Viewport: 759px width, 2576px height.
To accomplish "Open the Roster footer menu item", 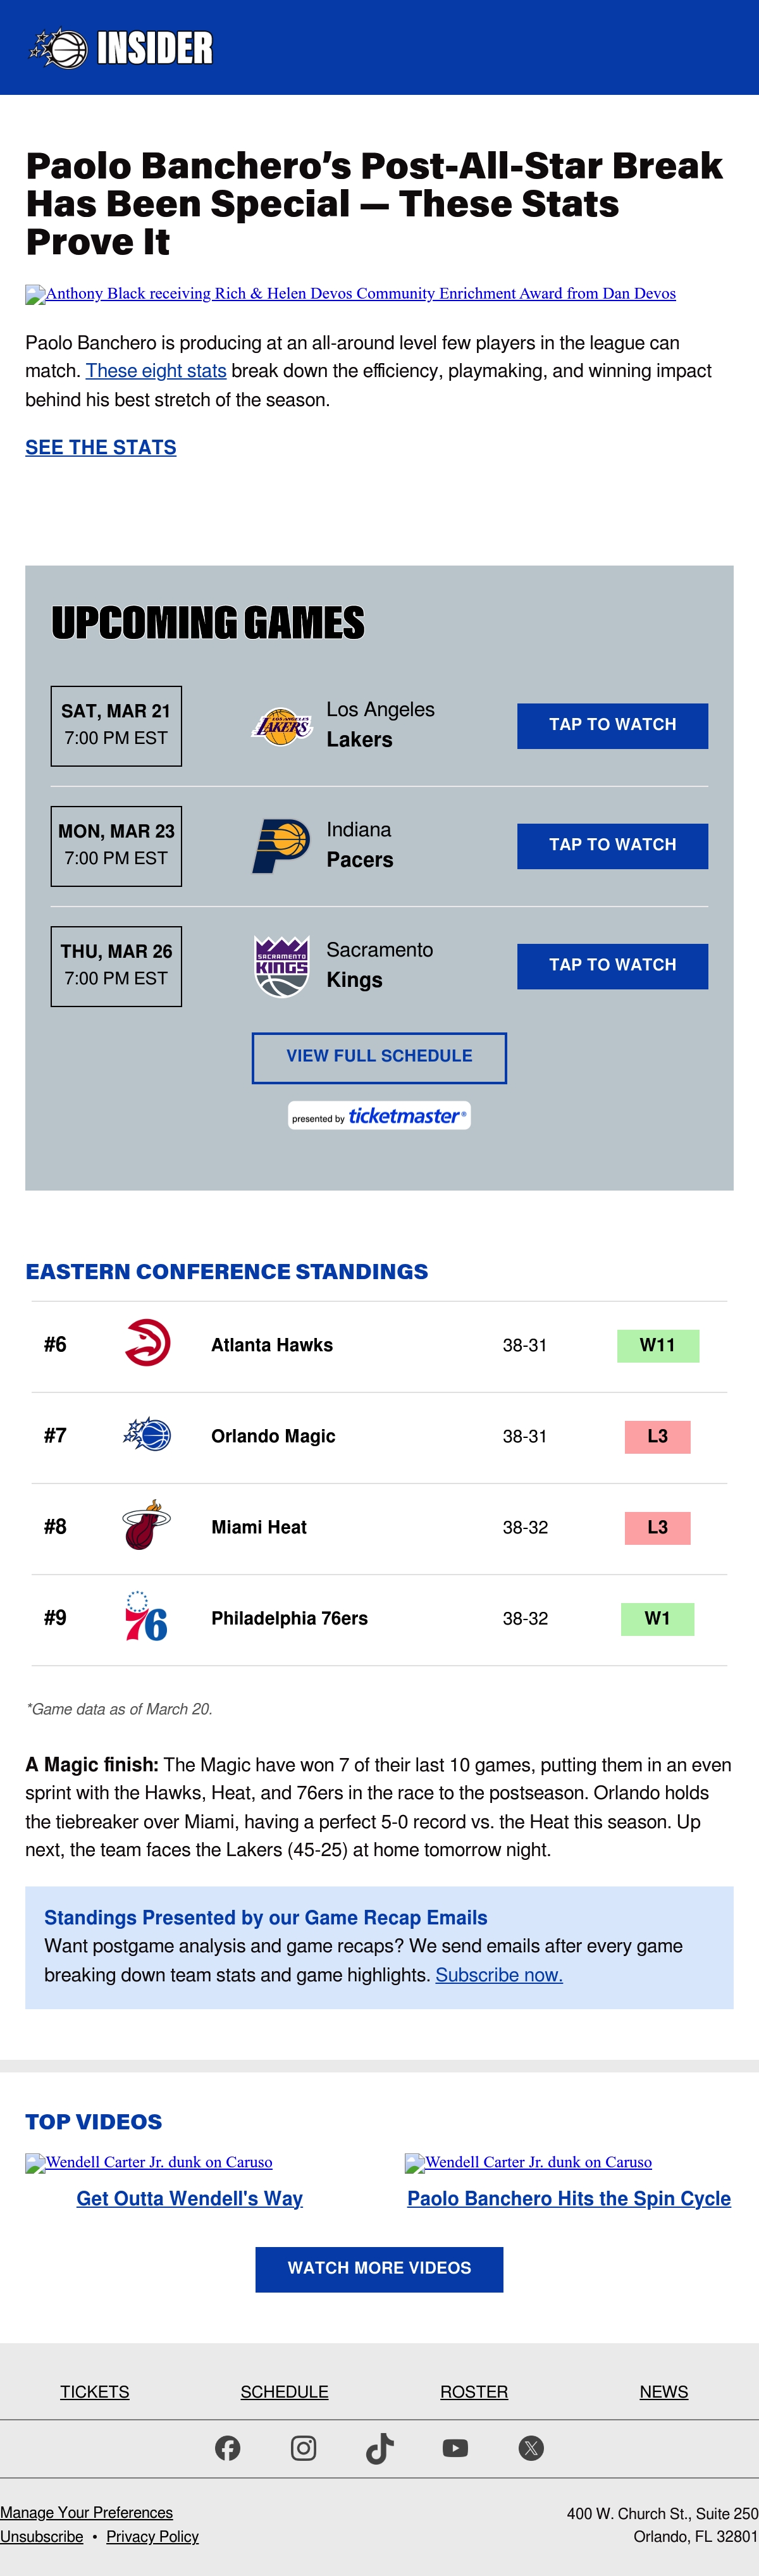I will click(474, 2391).
